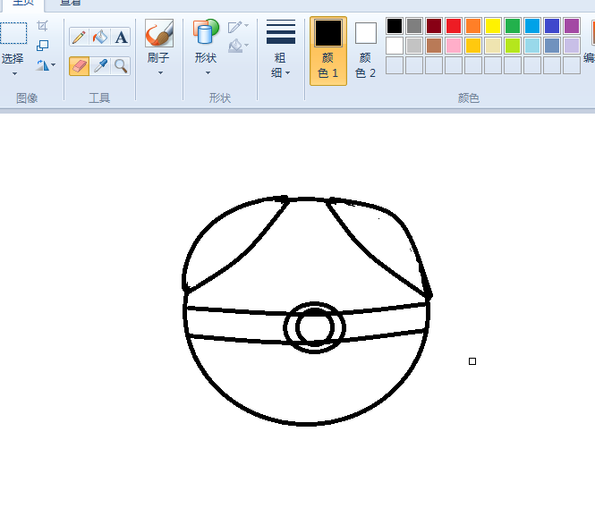Viewport: 595px width, 508px height.
Task: Toggle 颜色 2 as active color
Action: click(365, 50)
